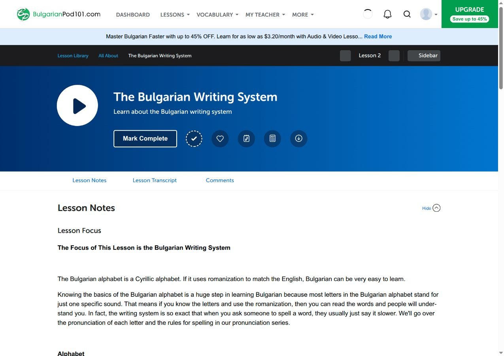Click the Mark Complete button
The image size is (504, 356).
[145, 139]
